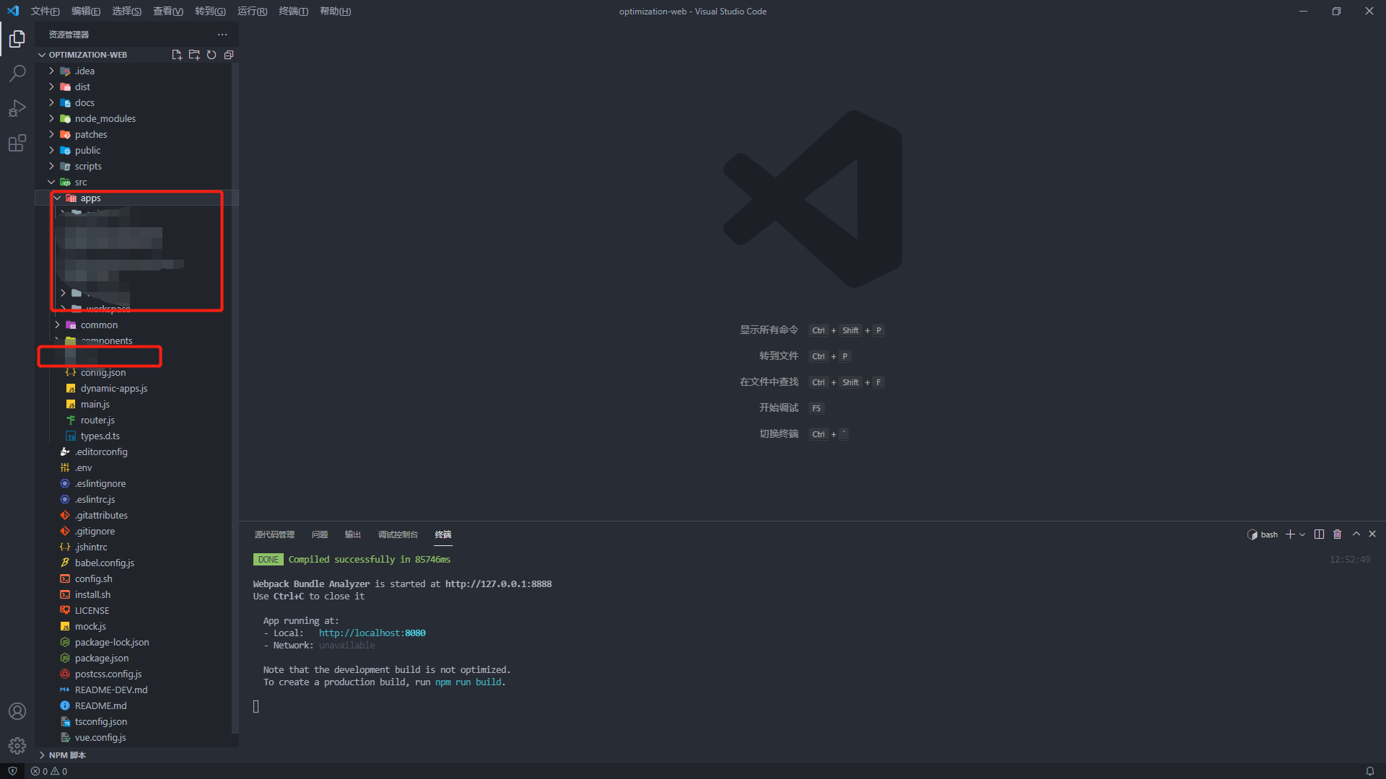Open the Run and Debug view
The width and height of the screenshot is (1386, 779).
point(17,108)
